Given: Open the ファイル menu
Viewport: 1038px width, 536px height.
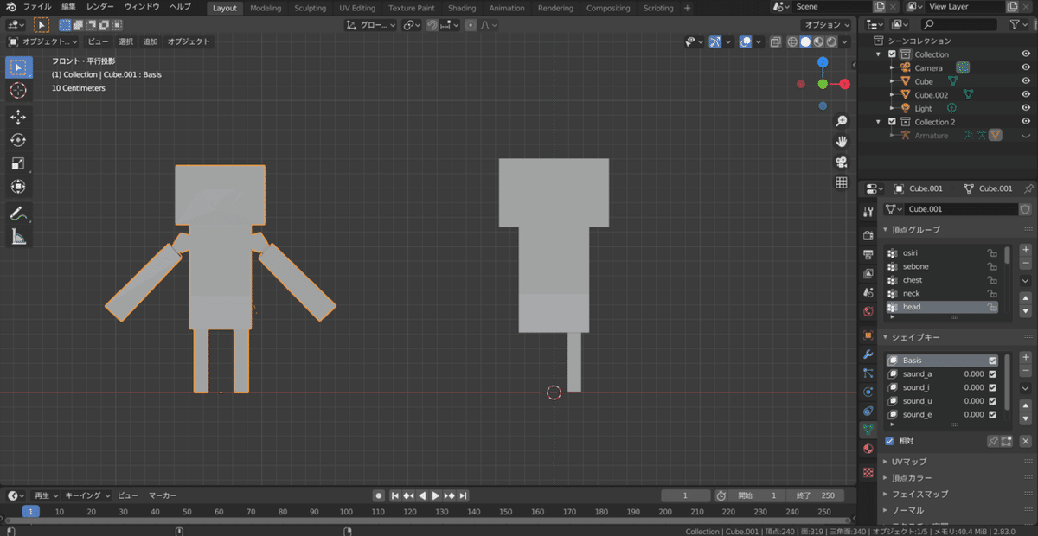Looking at the screenshot, I should click(x=37, y=7).
